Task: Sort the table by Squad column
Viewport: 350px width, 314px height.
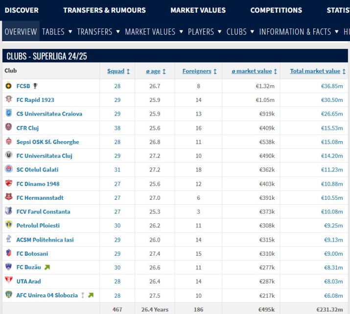Action: coord(116,71)
